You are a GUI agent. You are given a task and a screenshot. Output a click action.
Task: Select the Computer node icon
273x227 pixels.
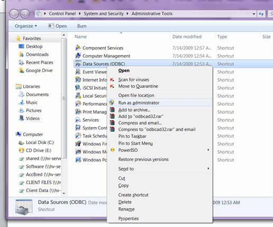click(19, 134)
